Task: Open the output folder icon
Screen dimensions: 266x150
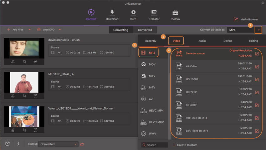Action: pyautogui.click(x=82, y=144)
